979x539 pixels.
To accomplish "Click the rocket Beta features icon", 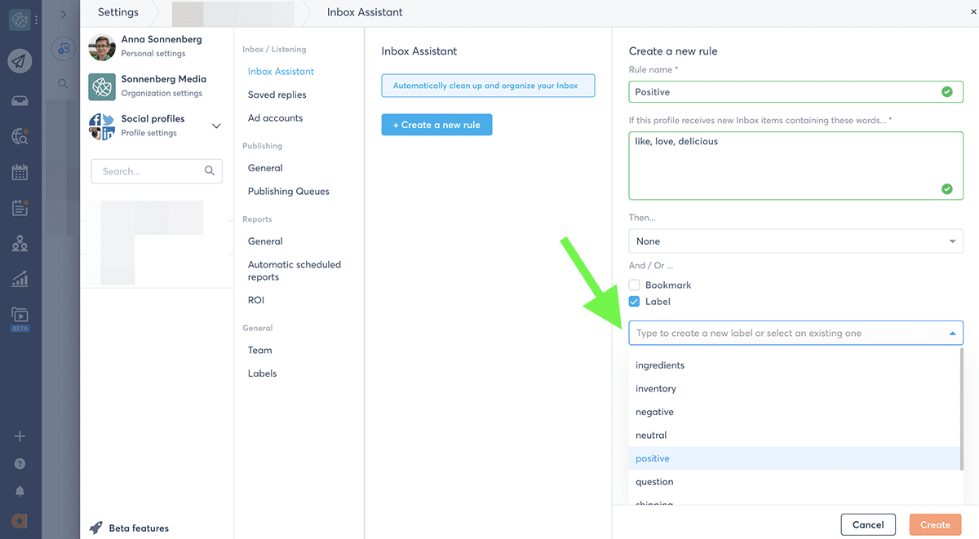I will (x=96, y=528).
